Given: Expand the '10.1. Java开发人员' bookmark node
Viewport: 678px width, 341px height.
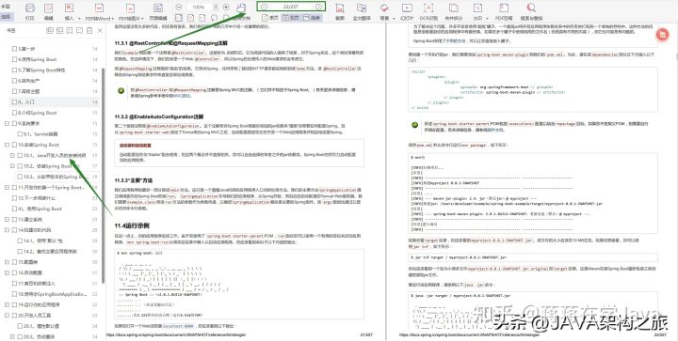Looking at the screenshot, I should pyautogui.click(x=12, y=155).
